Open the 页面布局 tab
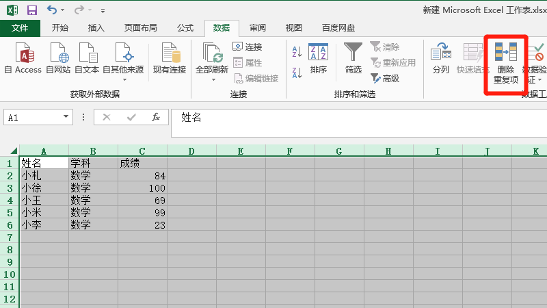 tap(141, 28)
